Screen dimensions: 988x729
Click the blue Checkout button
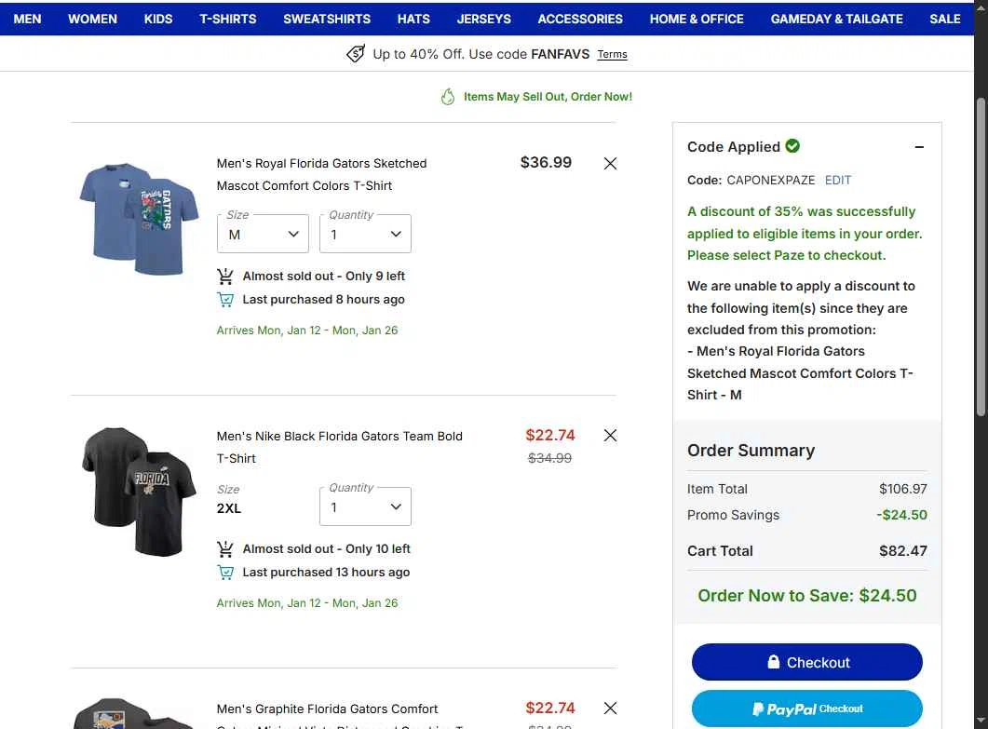[x=807, y=662]
